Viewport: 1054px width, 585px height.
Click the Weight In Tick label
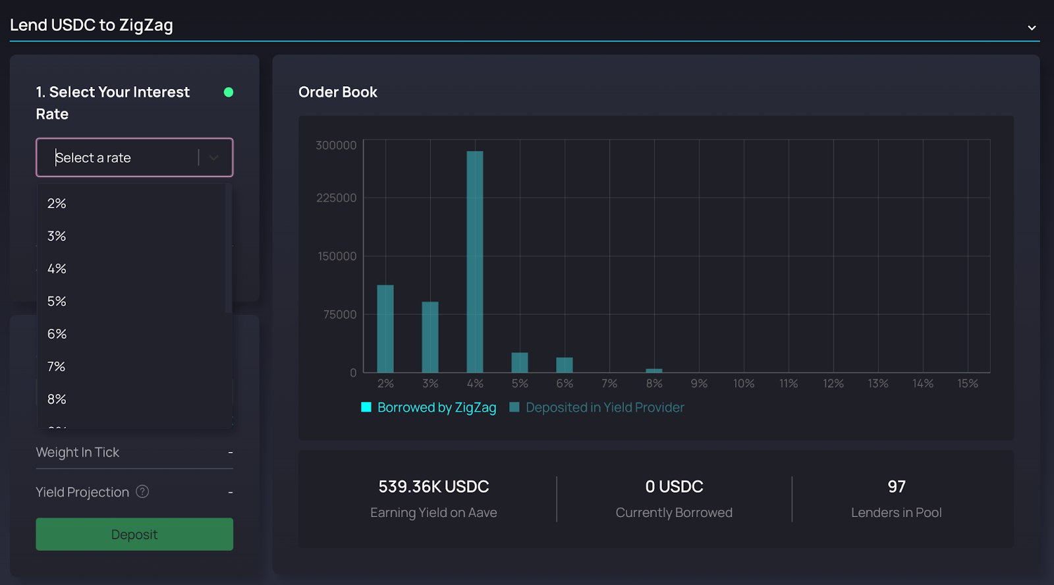(78, 453)
